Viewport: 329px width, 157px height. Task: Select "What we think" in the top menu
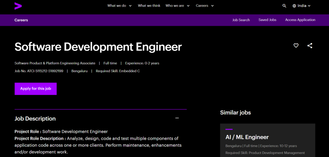(149, 6)
